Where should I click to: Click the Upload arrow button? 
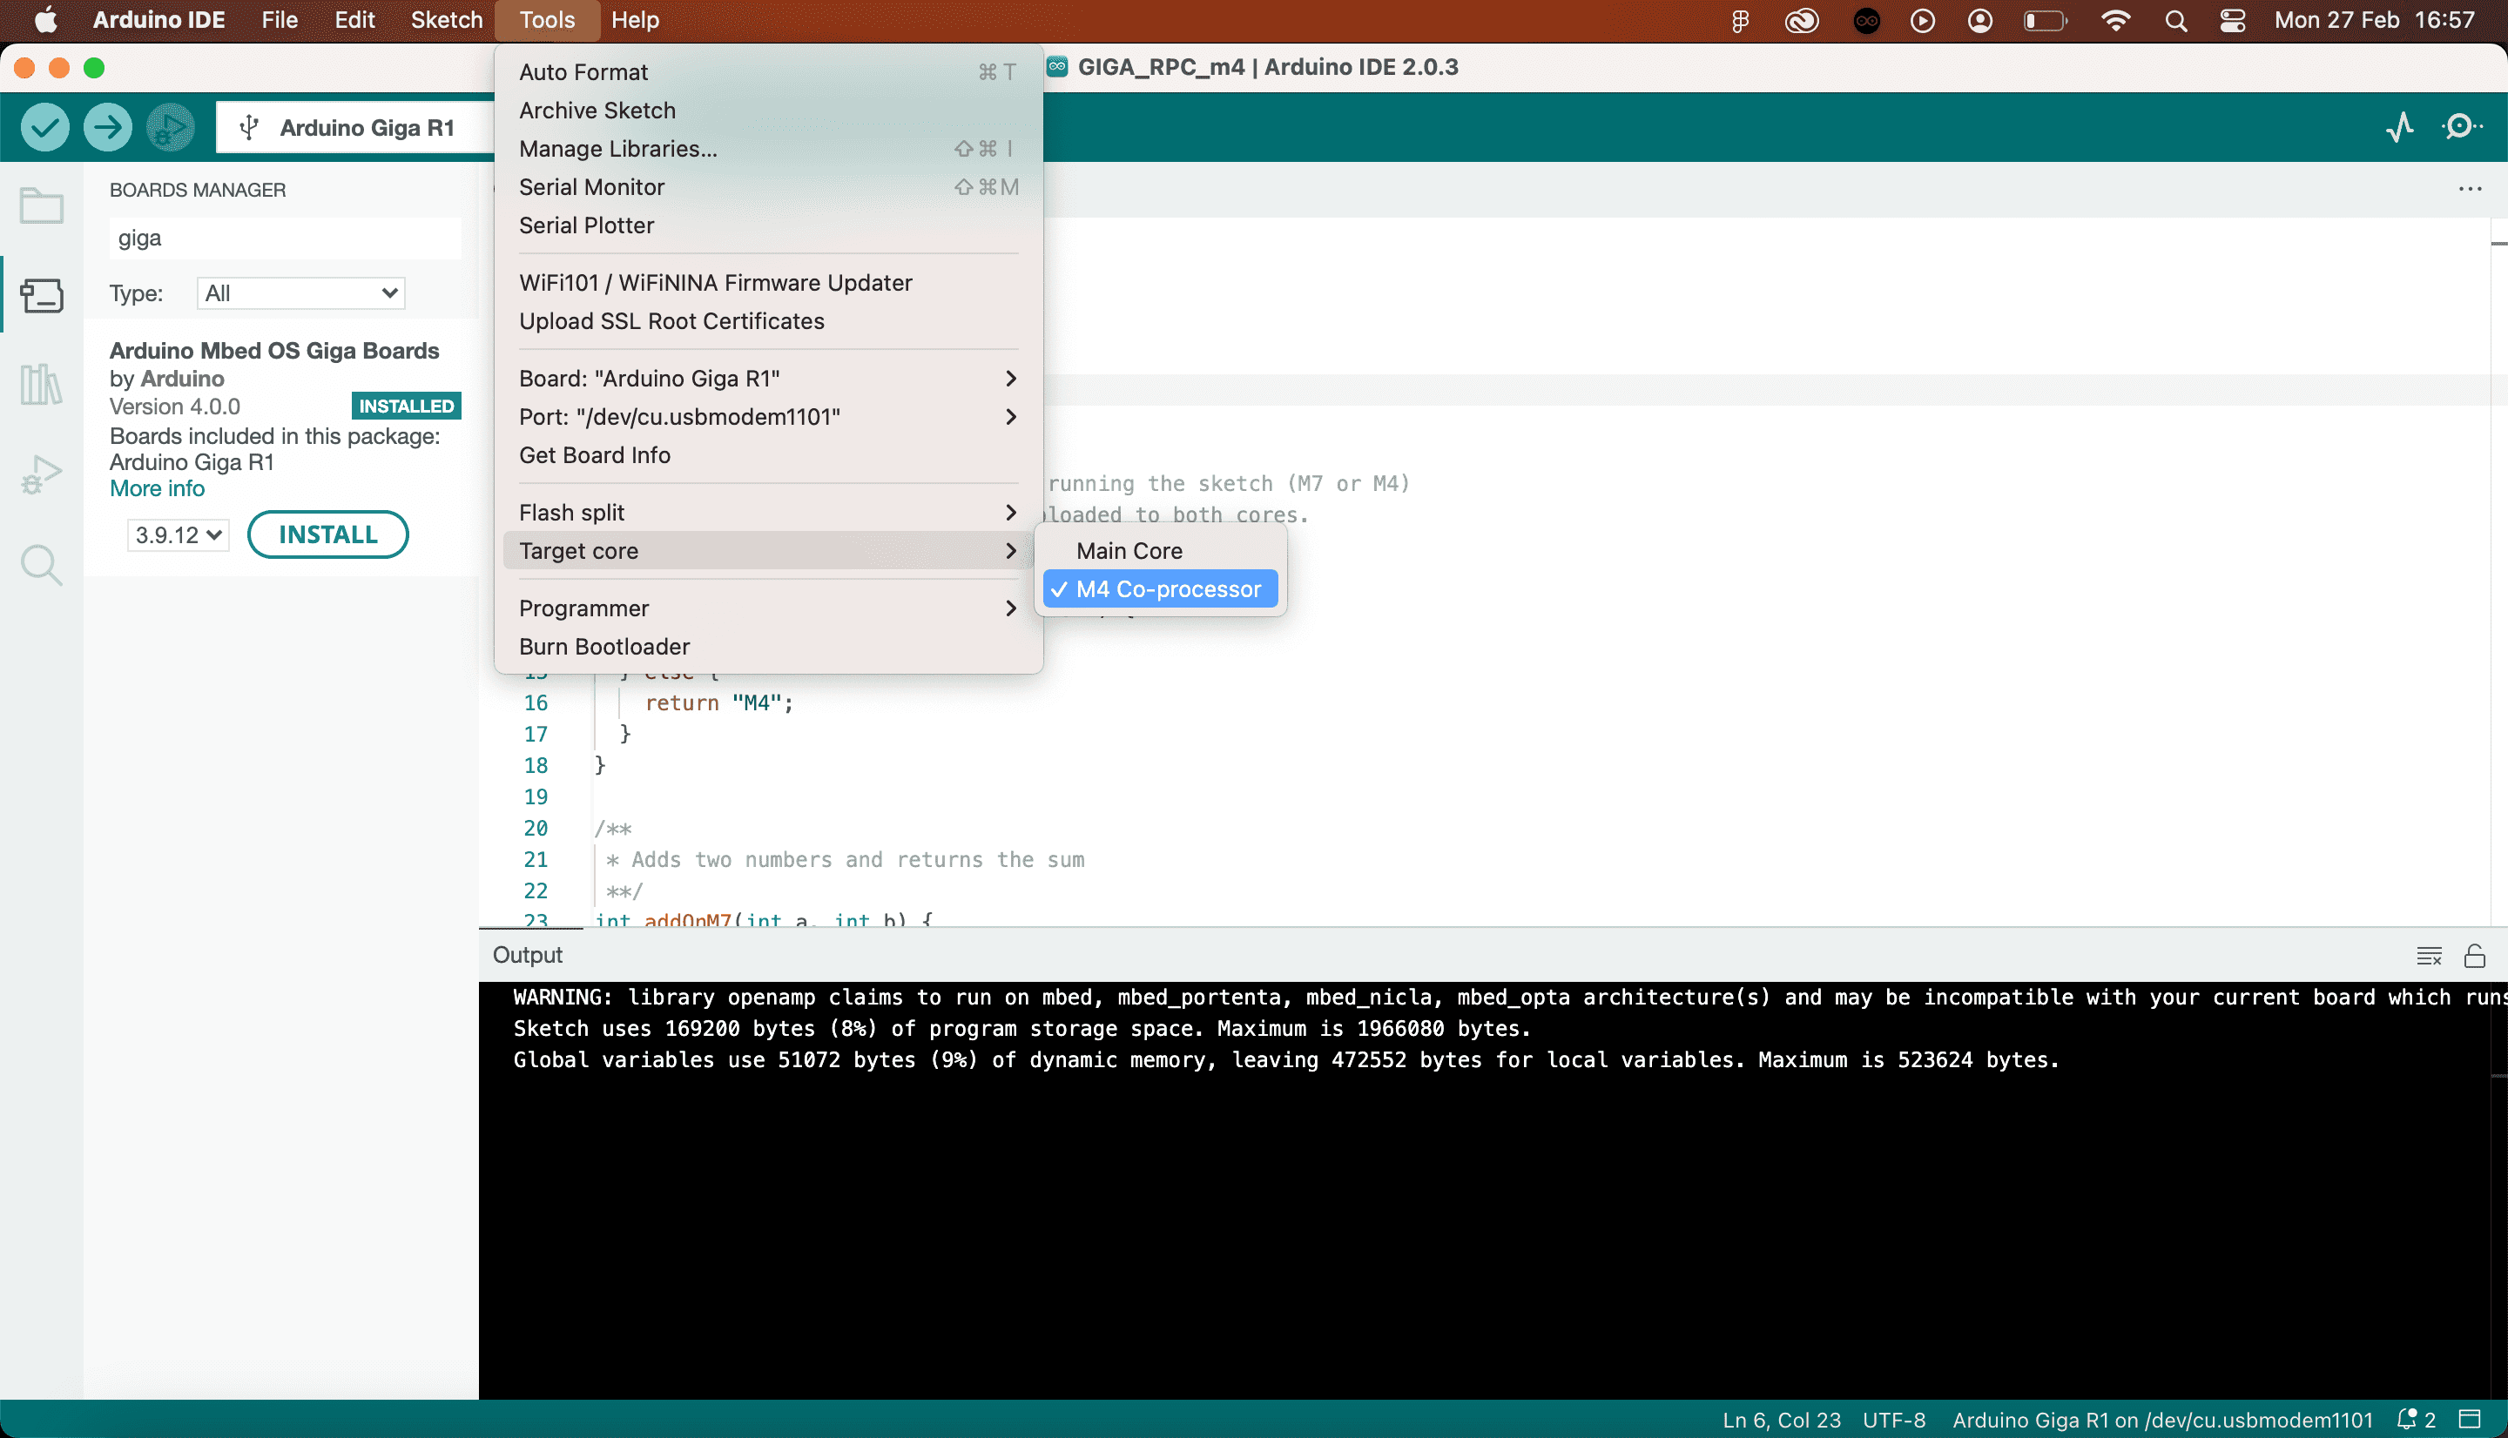point(108,127)
